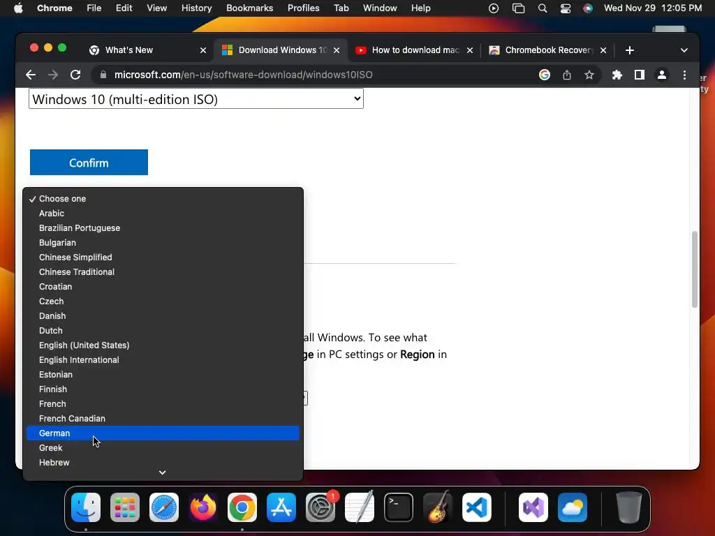Image resolution: width=715 pixels, height=536 pixels.
Task: Open the Chrome three-dot menu
Action: pos(684,75)
